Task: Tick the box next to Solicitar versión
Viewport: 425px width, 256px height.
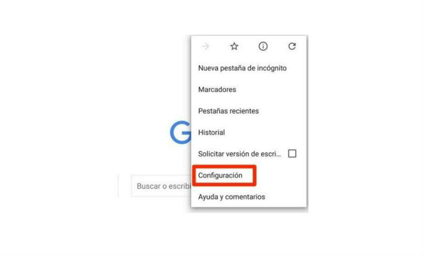Action: [292, 154]
